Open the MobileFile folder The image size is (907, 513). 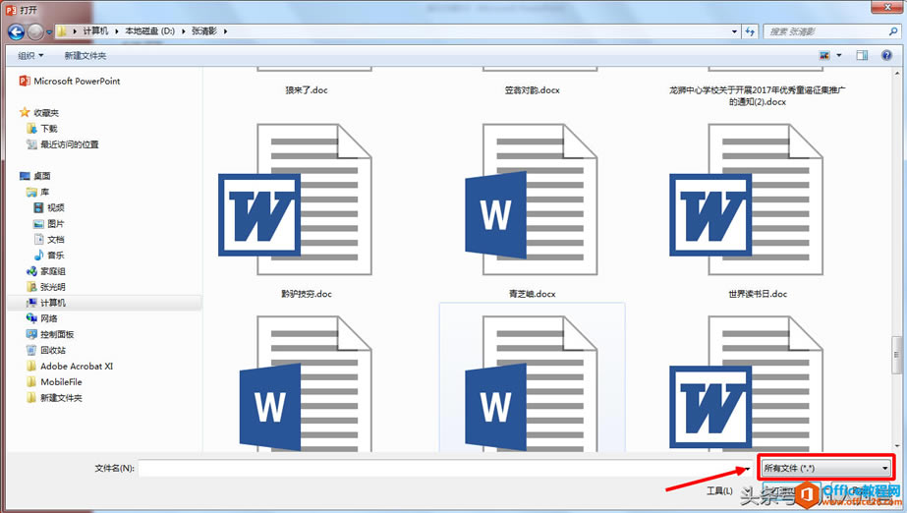tap(54, 381)
